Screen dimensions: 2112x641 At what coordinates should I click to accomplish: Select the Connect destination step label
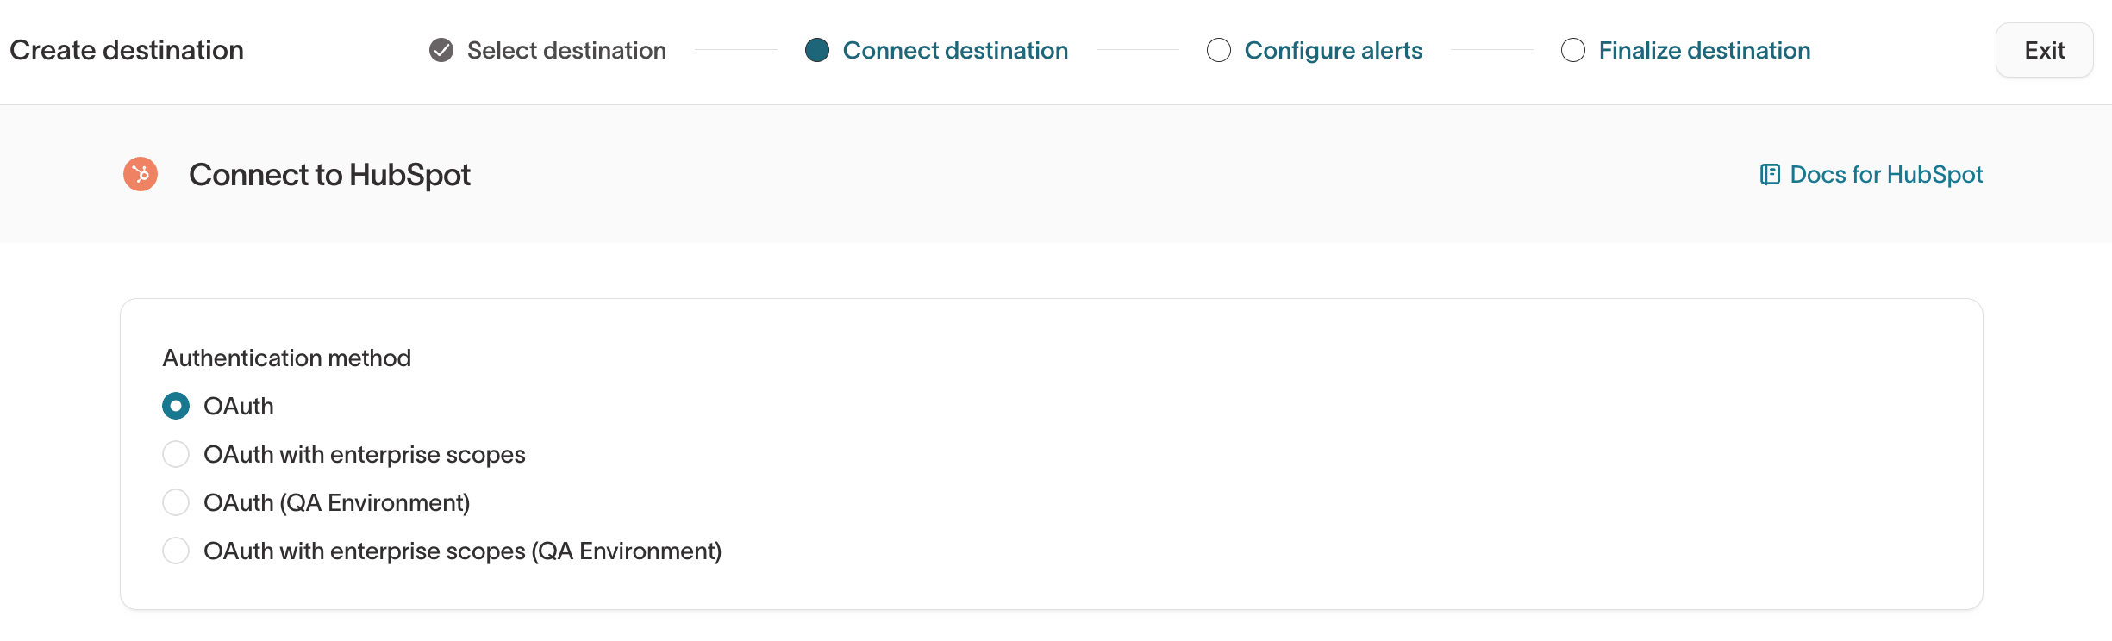point(956,50)
